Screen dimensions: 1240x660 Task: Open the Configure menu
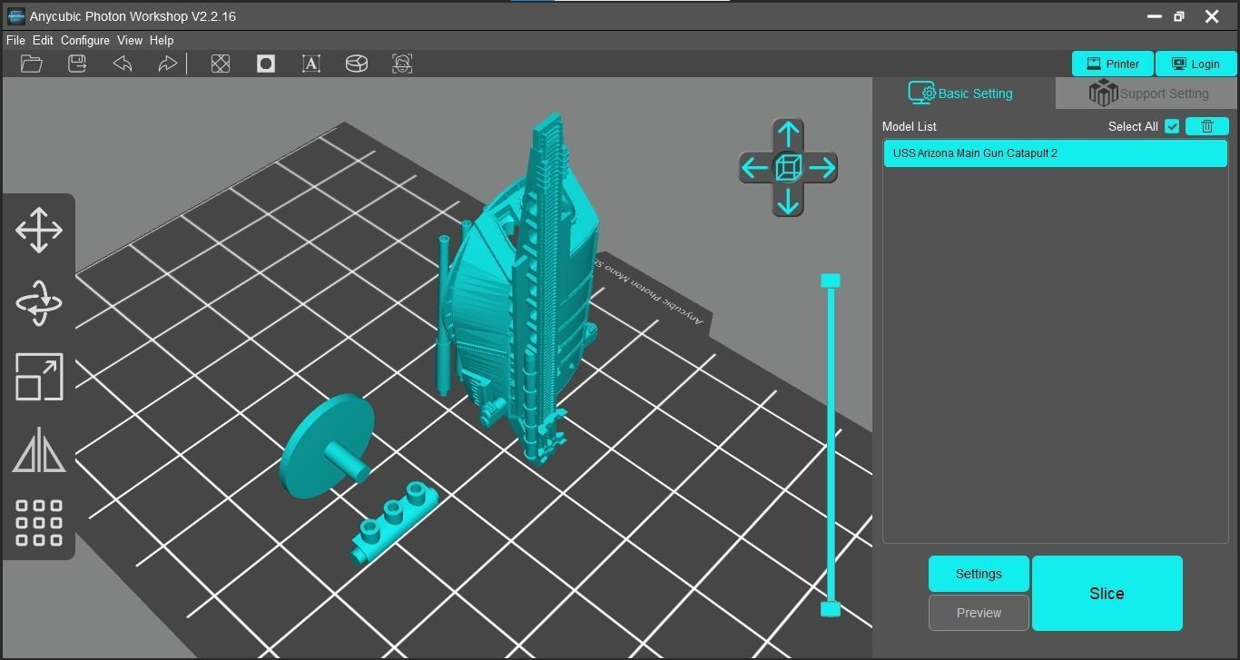point(85,41)
